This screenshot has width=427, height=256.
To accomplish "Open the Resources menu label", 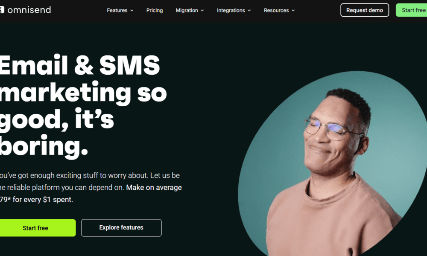I will coord(276,10).
